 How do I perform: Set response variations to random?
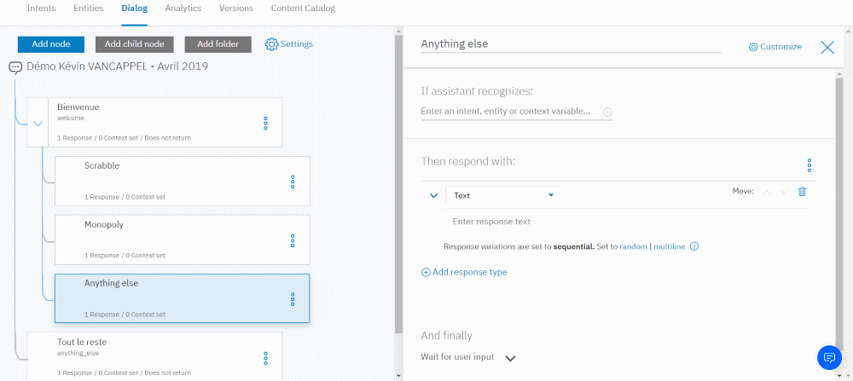click(633, 247)
